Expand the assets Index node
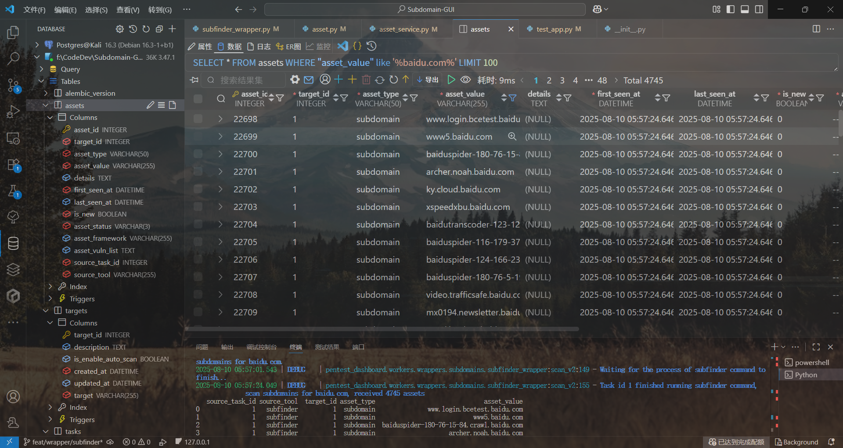The image size is (843, 448). (x=50, y=286)
